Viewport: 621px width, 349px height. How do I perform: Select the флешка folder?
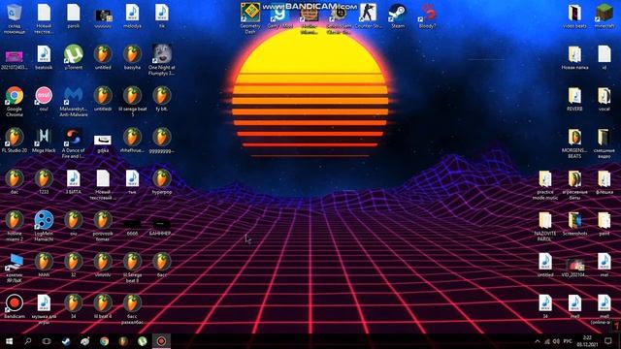pyautogui.click(x=604, y=181)
